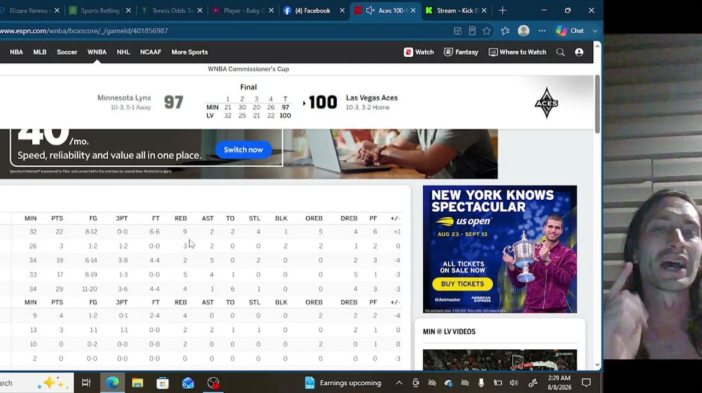Click the page vertical scrollbar thumb
Screen dimensions: 702x393
coord(598,104)
